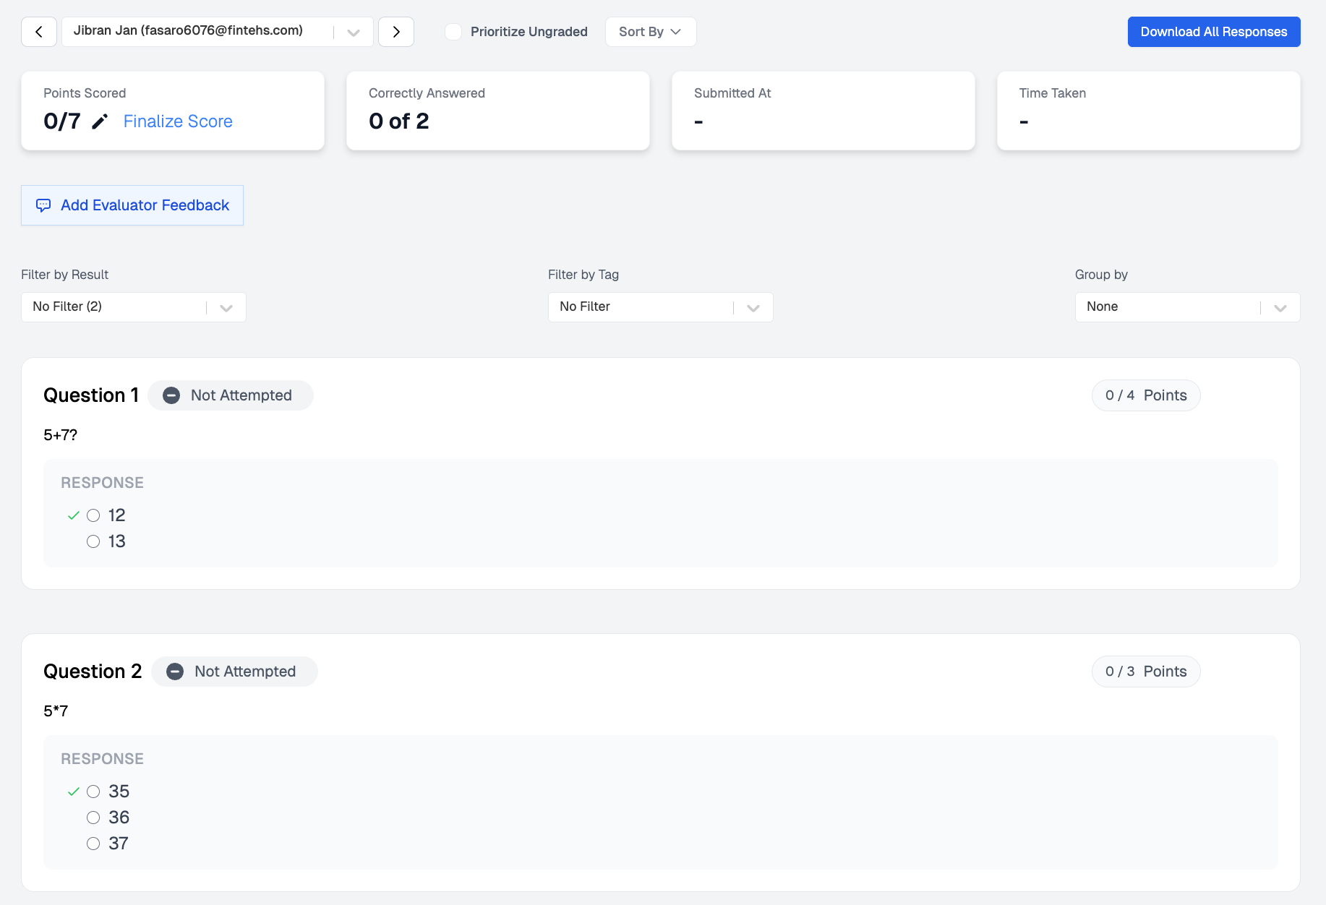Click Question 1 Not Attempted minus icon
The image size is (1326, 905).
pyautogui.click(x=171, y=395)
